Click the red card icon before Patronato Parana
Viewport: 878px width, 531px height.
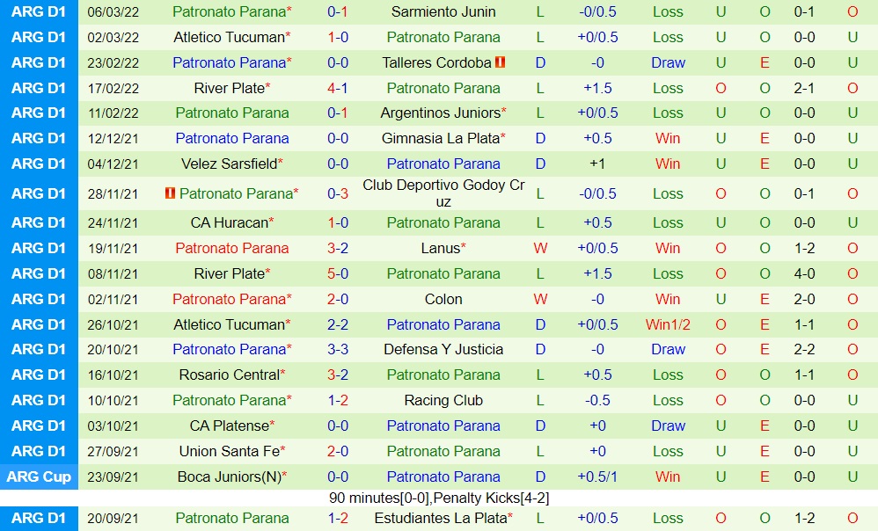[170, 193]
